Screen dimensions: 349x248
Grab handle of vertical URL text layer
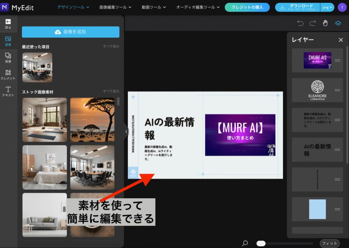[x=337, y=180]
